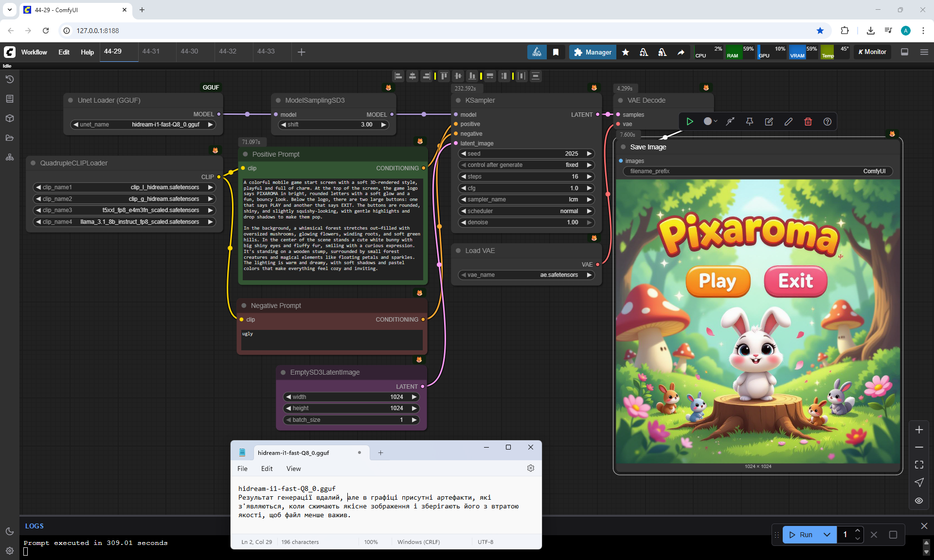The width and height of the screenshot is (934, 560).
Task: Click the node help question icon
Action: [x=827, y=122]
